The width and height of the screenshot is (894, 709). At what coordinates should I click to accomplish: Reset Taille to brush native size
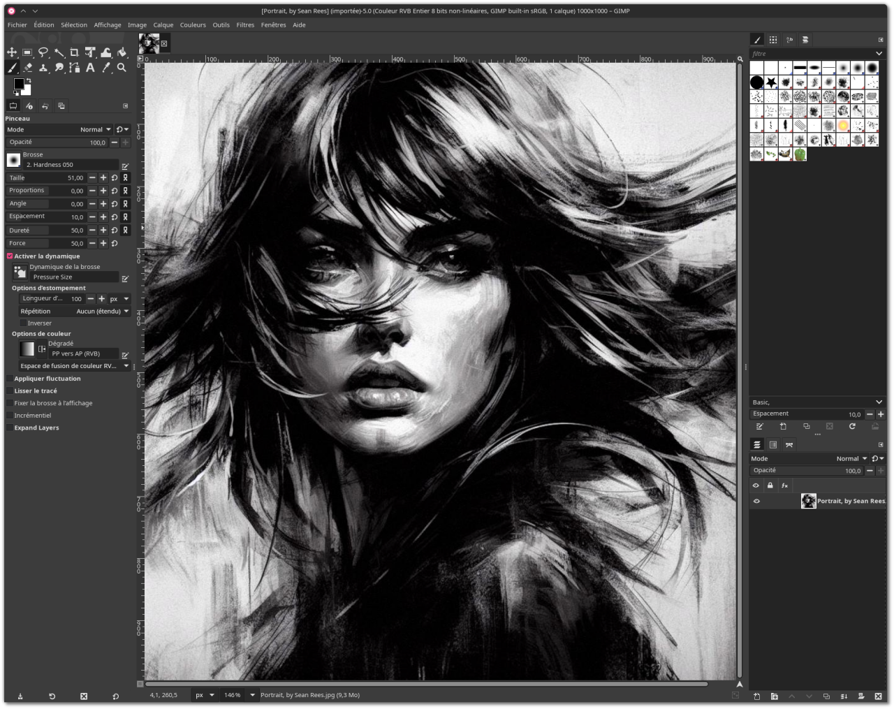[x=115, y=178]
